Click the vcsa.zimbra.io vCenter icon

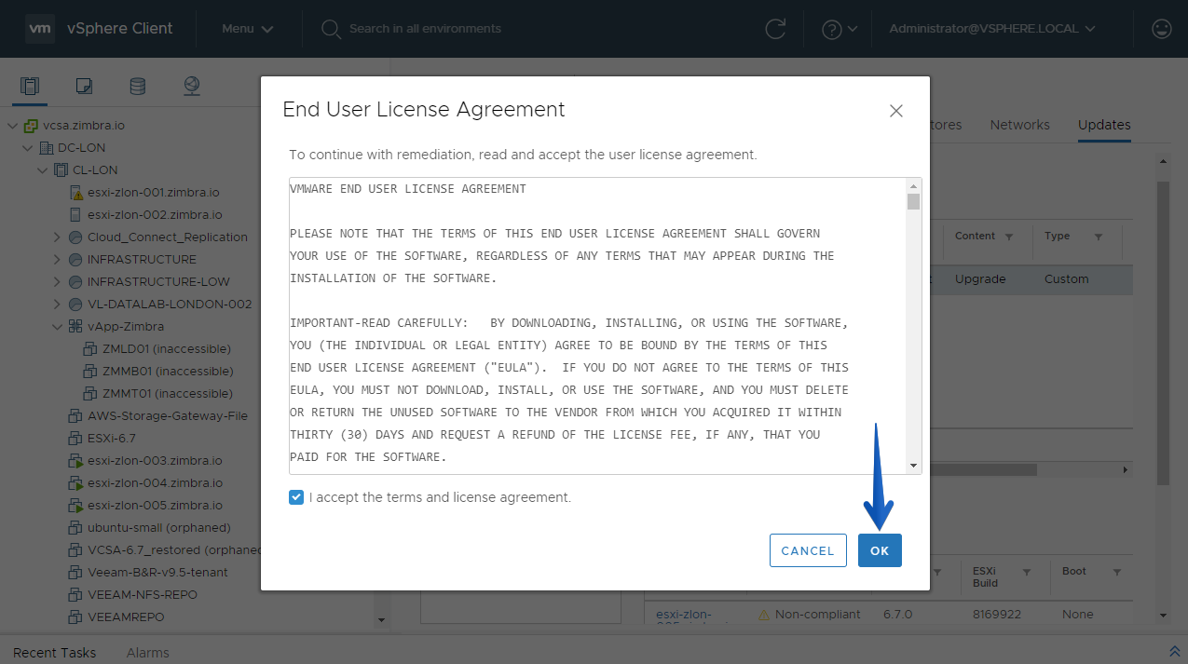pyautogui.click(x=32, y=126)
